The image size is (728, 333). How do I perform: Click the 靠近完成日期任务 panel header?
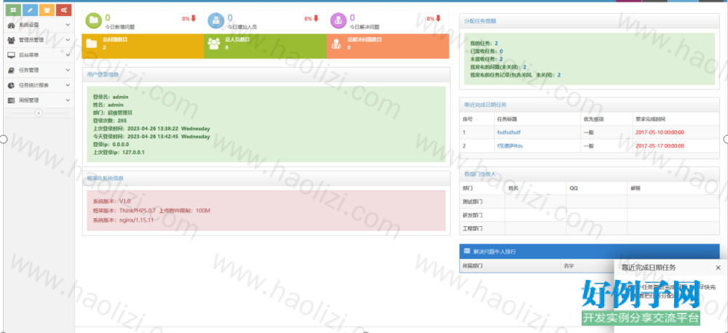pos(590,105)
